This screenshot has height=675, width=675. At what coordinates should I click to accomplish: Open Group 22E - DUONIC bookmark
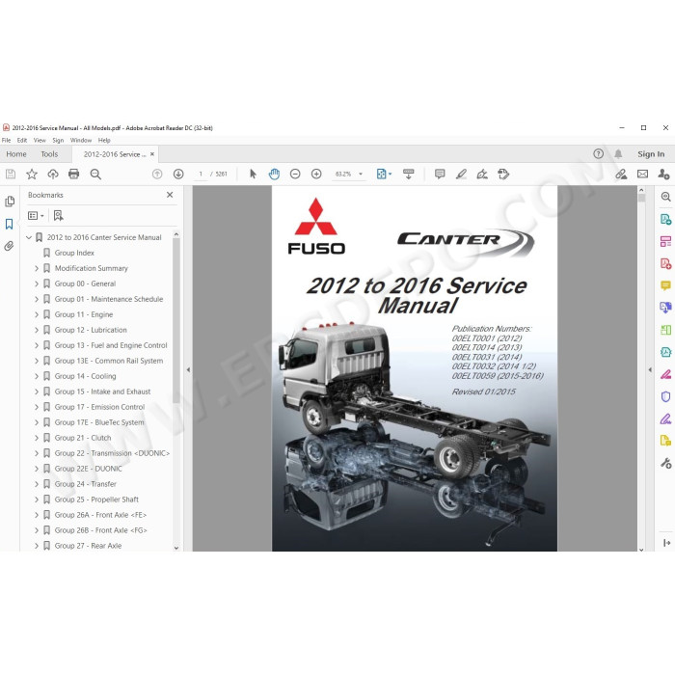(89, 469)
